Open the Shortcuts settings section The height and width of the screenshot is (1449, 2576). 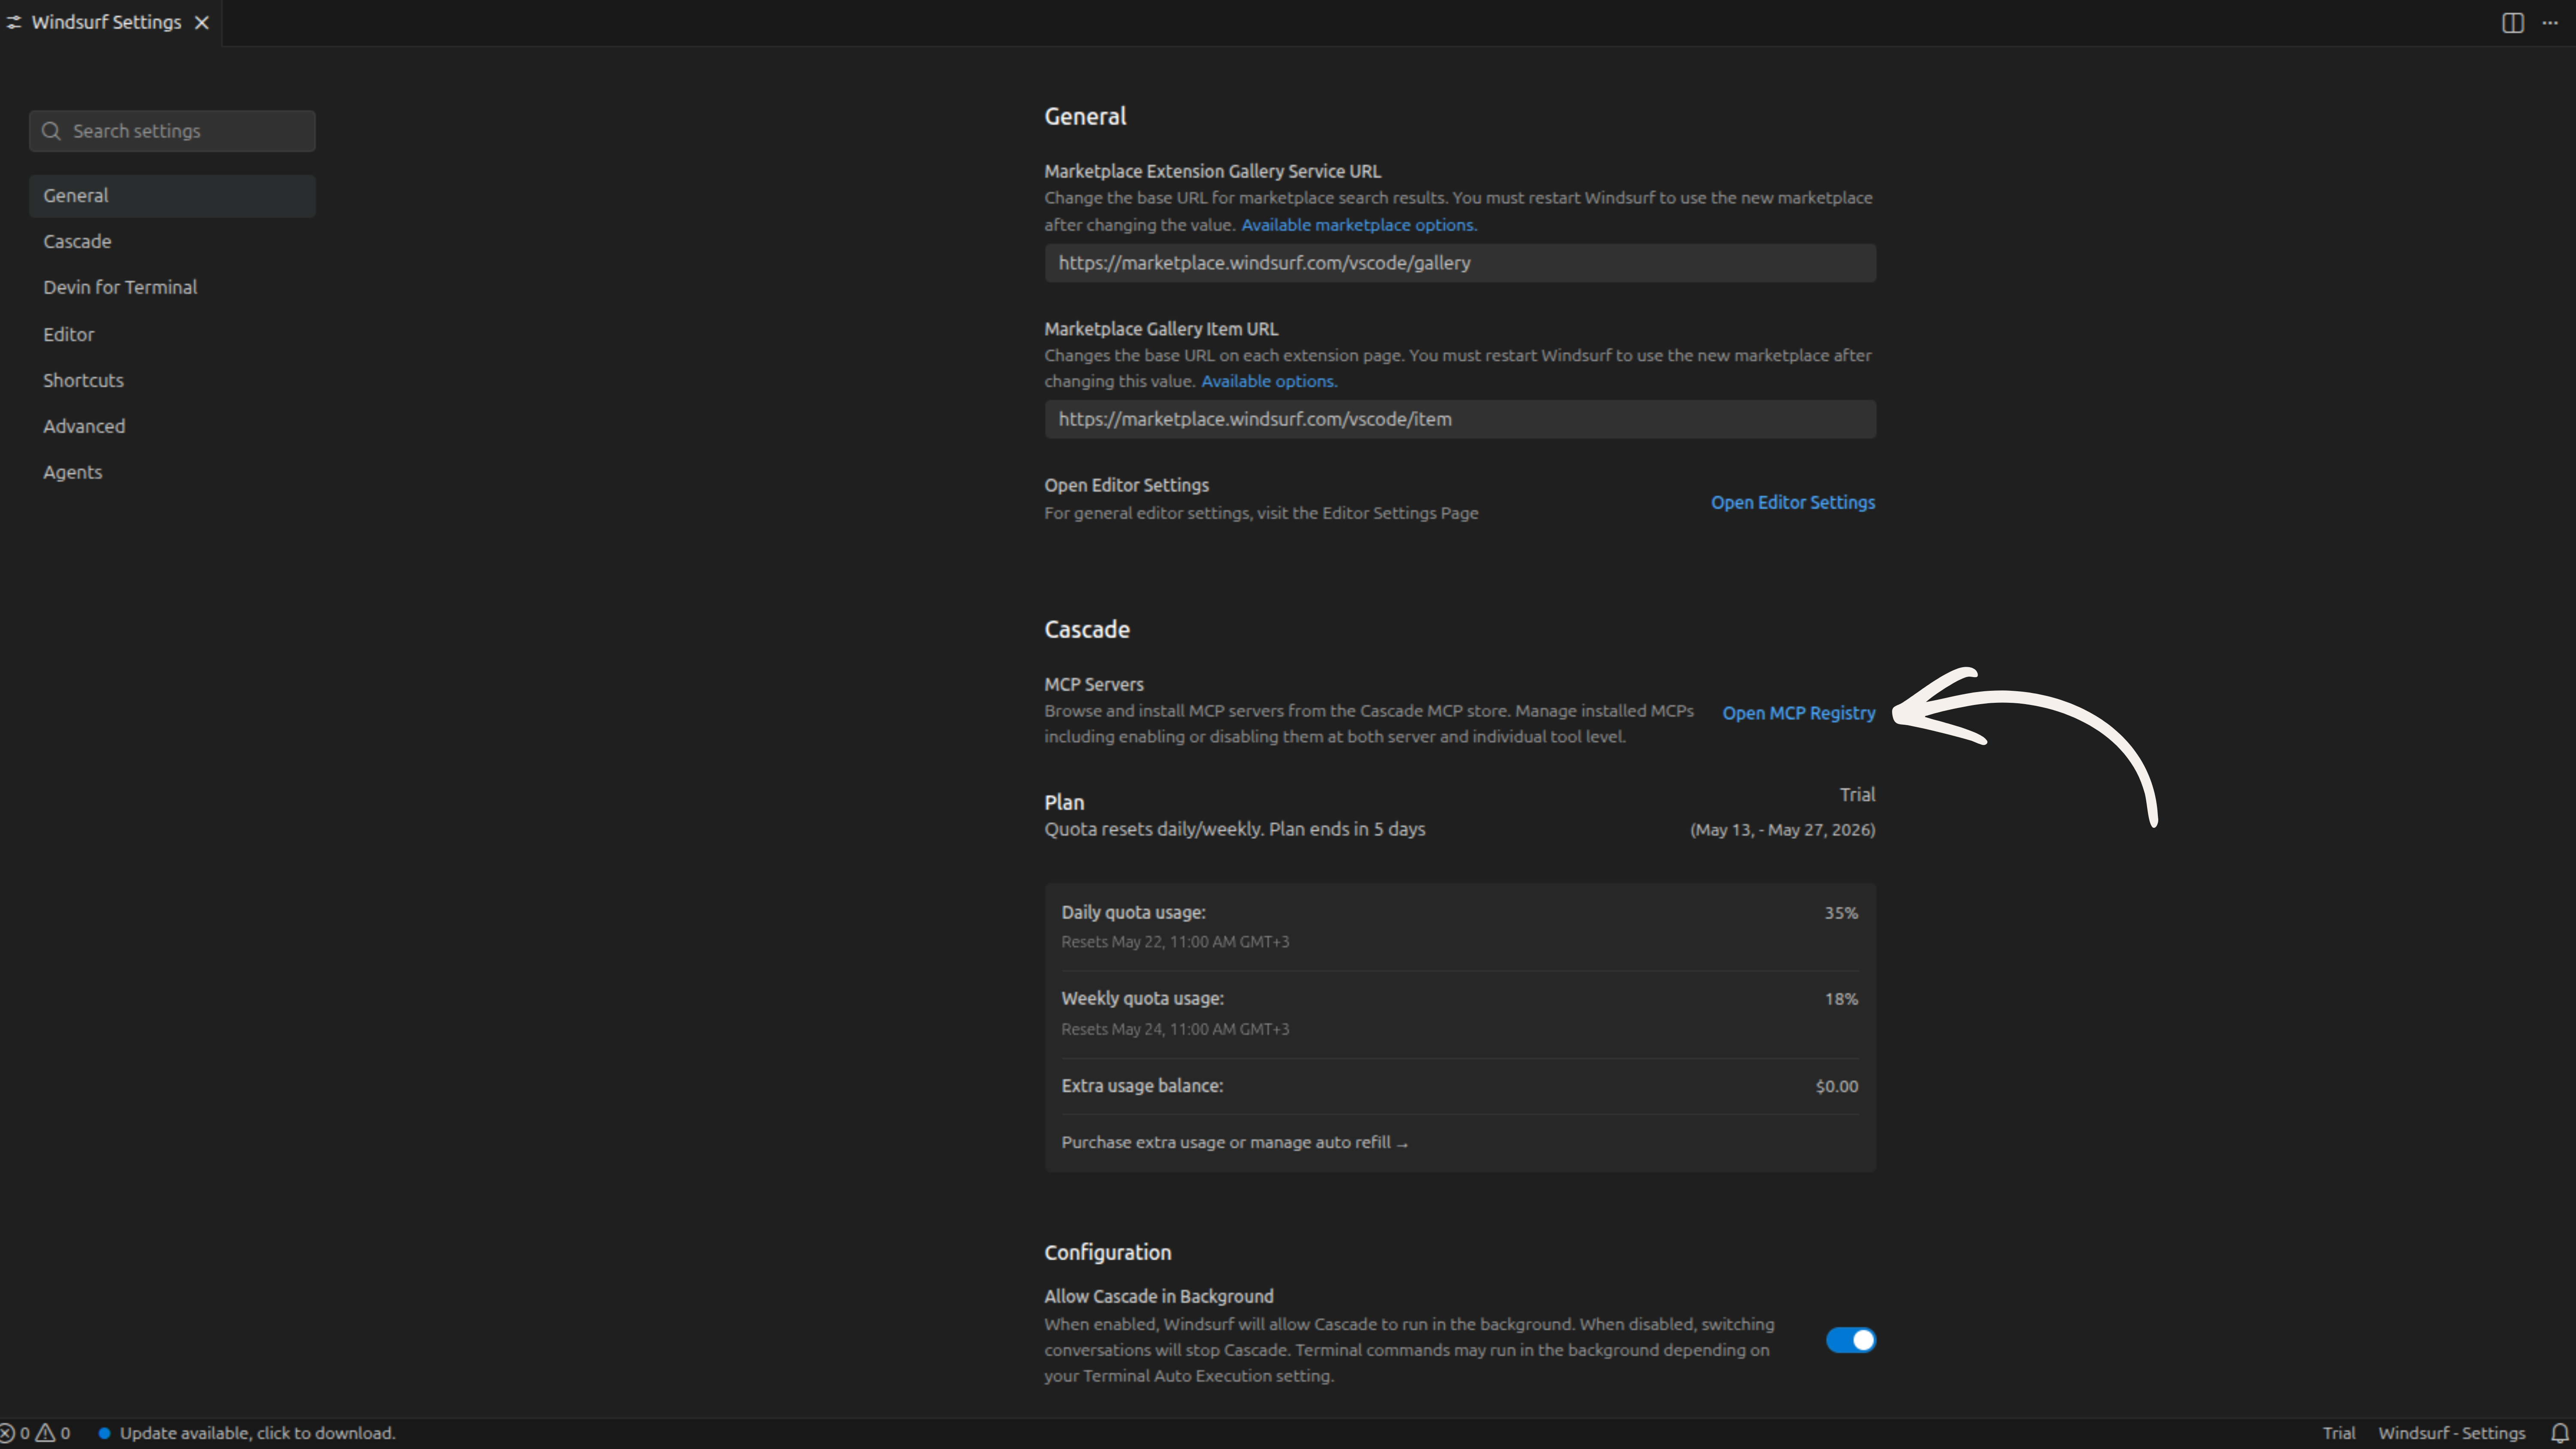point(172,381)
